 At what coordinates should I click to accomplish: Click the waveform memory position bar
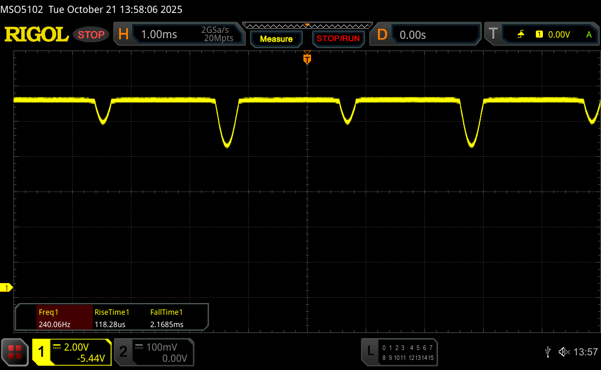coord(307,25)
